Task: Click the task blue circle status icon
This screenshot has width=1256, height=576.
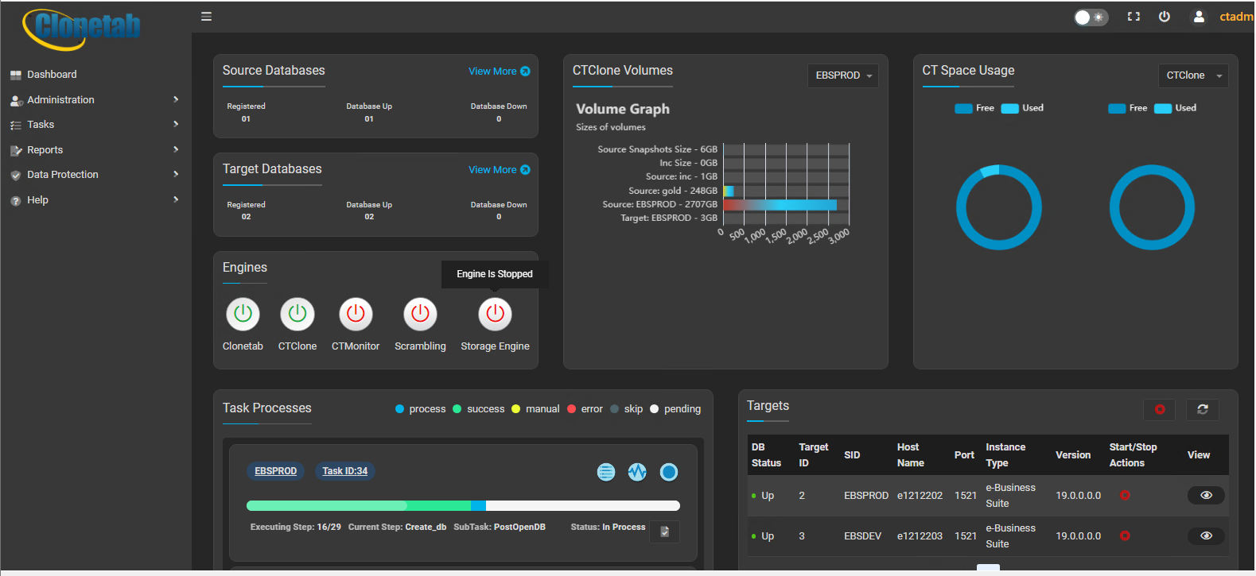Action: click(x=669, y=472)
